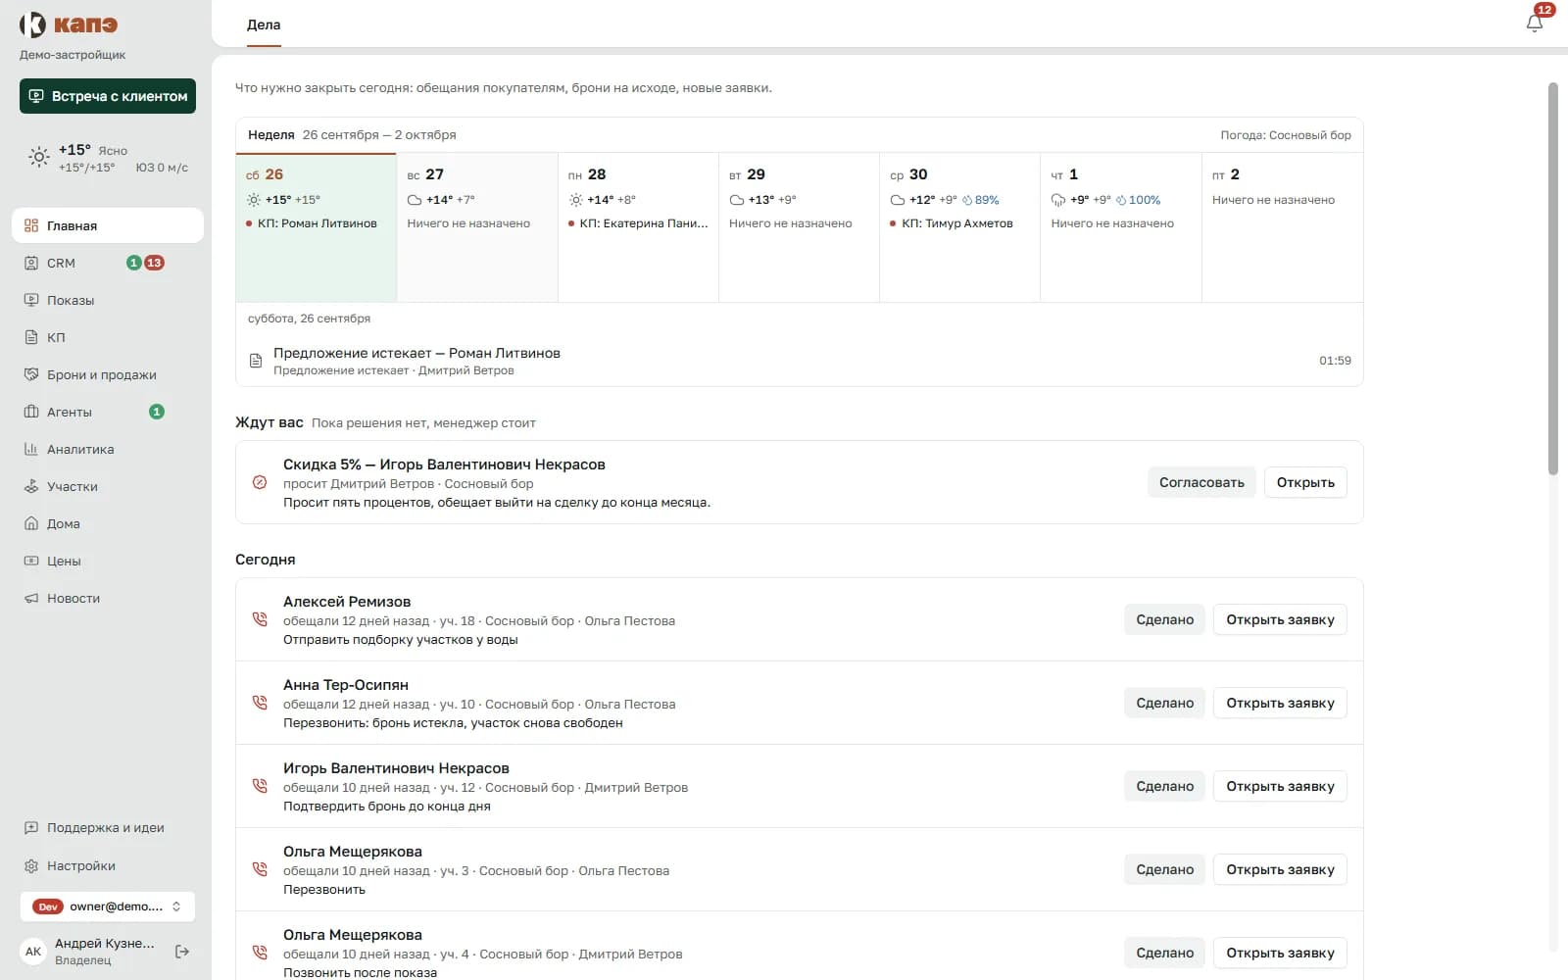Open Главная in the sidebar menu
Screen dimensions: 1568x980
click(x=108, y=225)
